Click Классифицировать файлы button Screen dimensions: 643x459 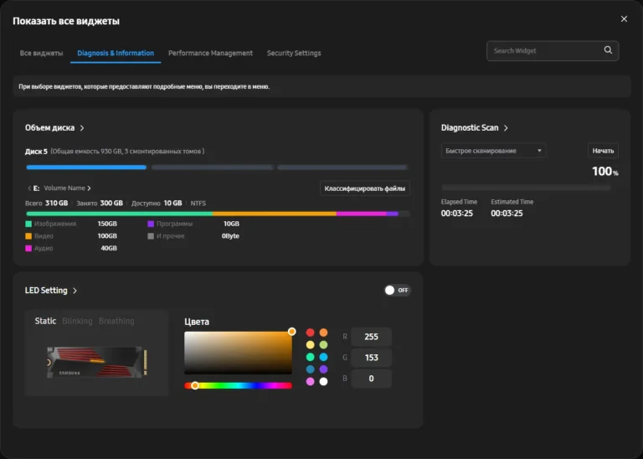[x=364, y=188]
